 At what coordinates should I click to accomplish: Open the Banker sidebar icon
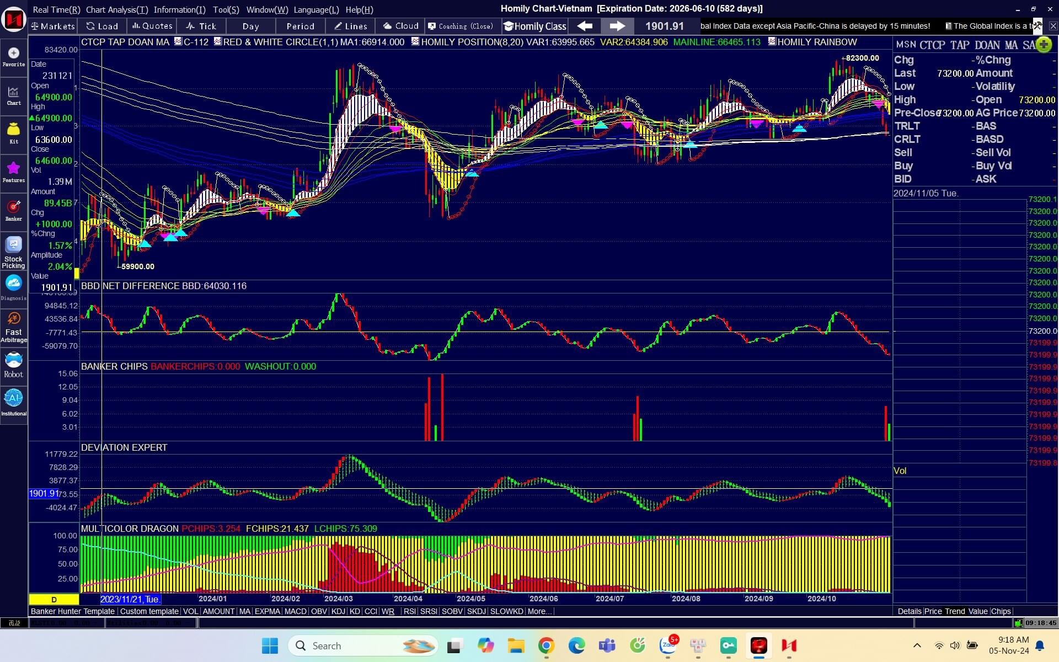click(14, 211)
